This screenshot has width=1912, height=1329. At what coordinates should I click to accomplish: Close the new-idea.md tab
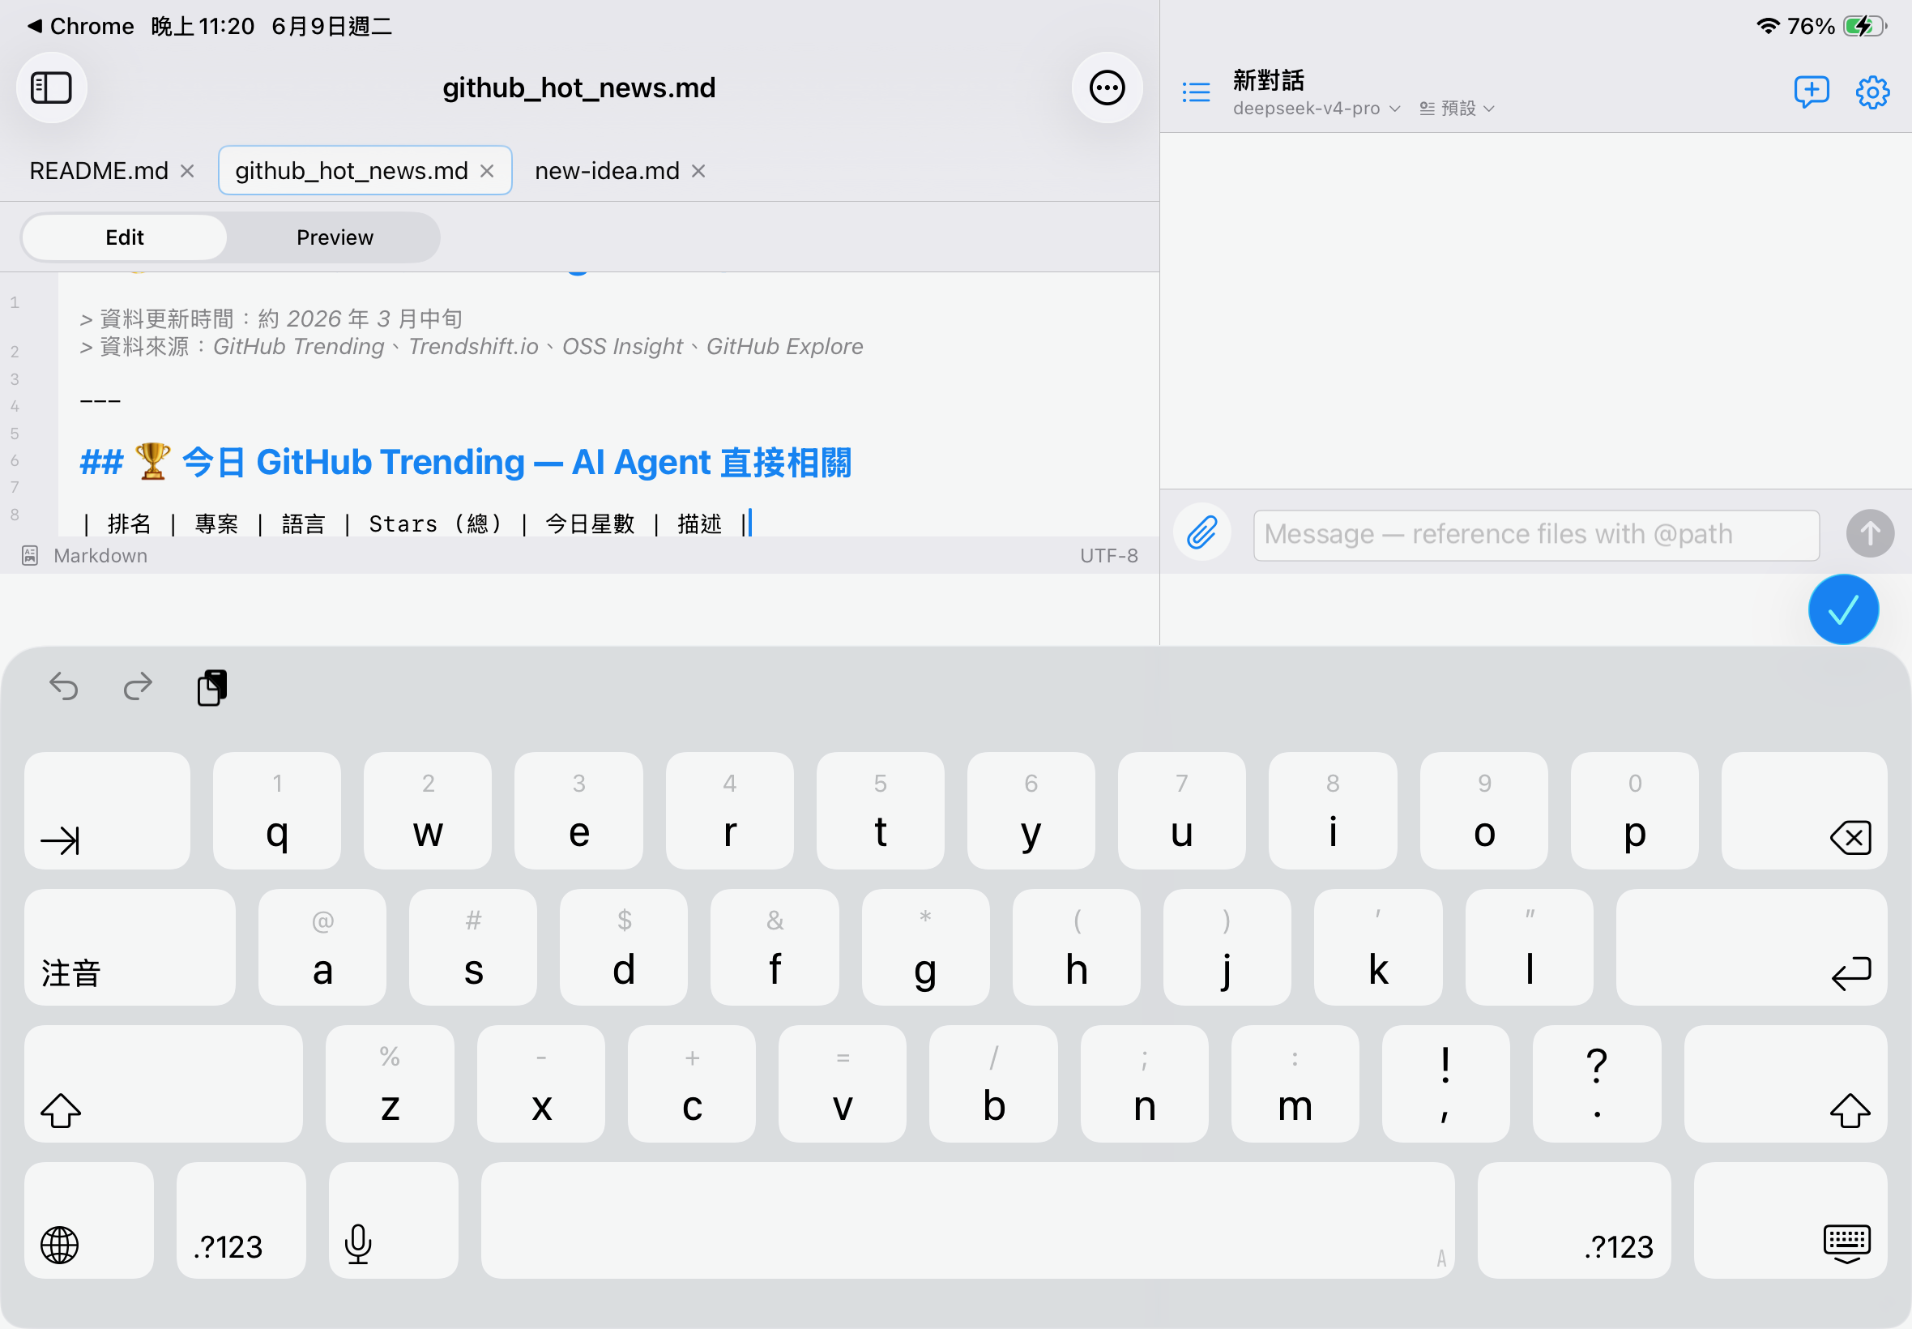coord(698,171)
